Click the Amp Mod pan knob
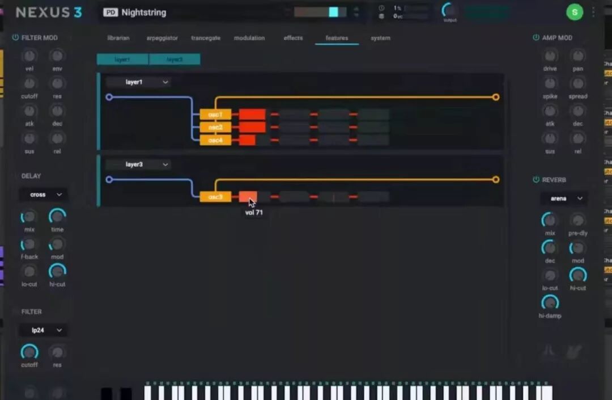 (x=577, y=56)
